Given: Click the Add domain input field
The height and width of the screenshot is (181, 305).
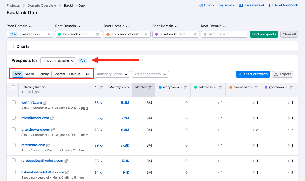Looking at the screenshot, I should click(x=224, y=34).
